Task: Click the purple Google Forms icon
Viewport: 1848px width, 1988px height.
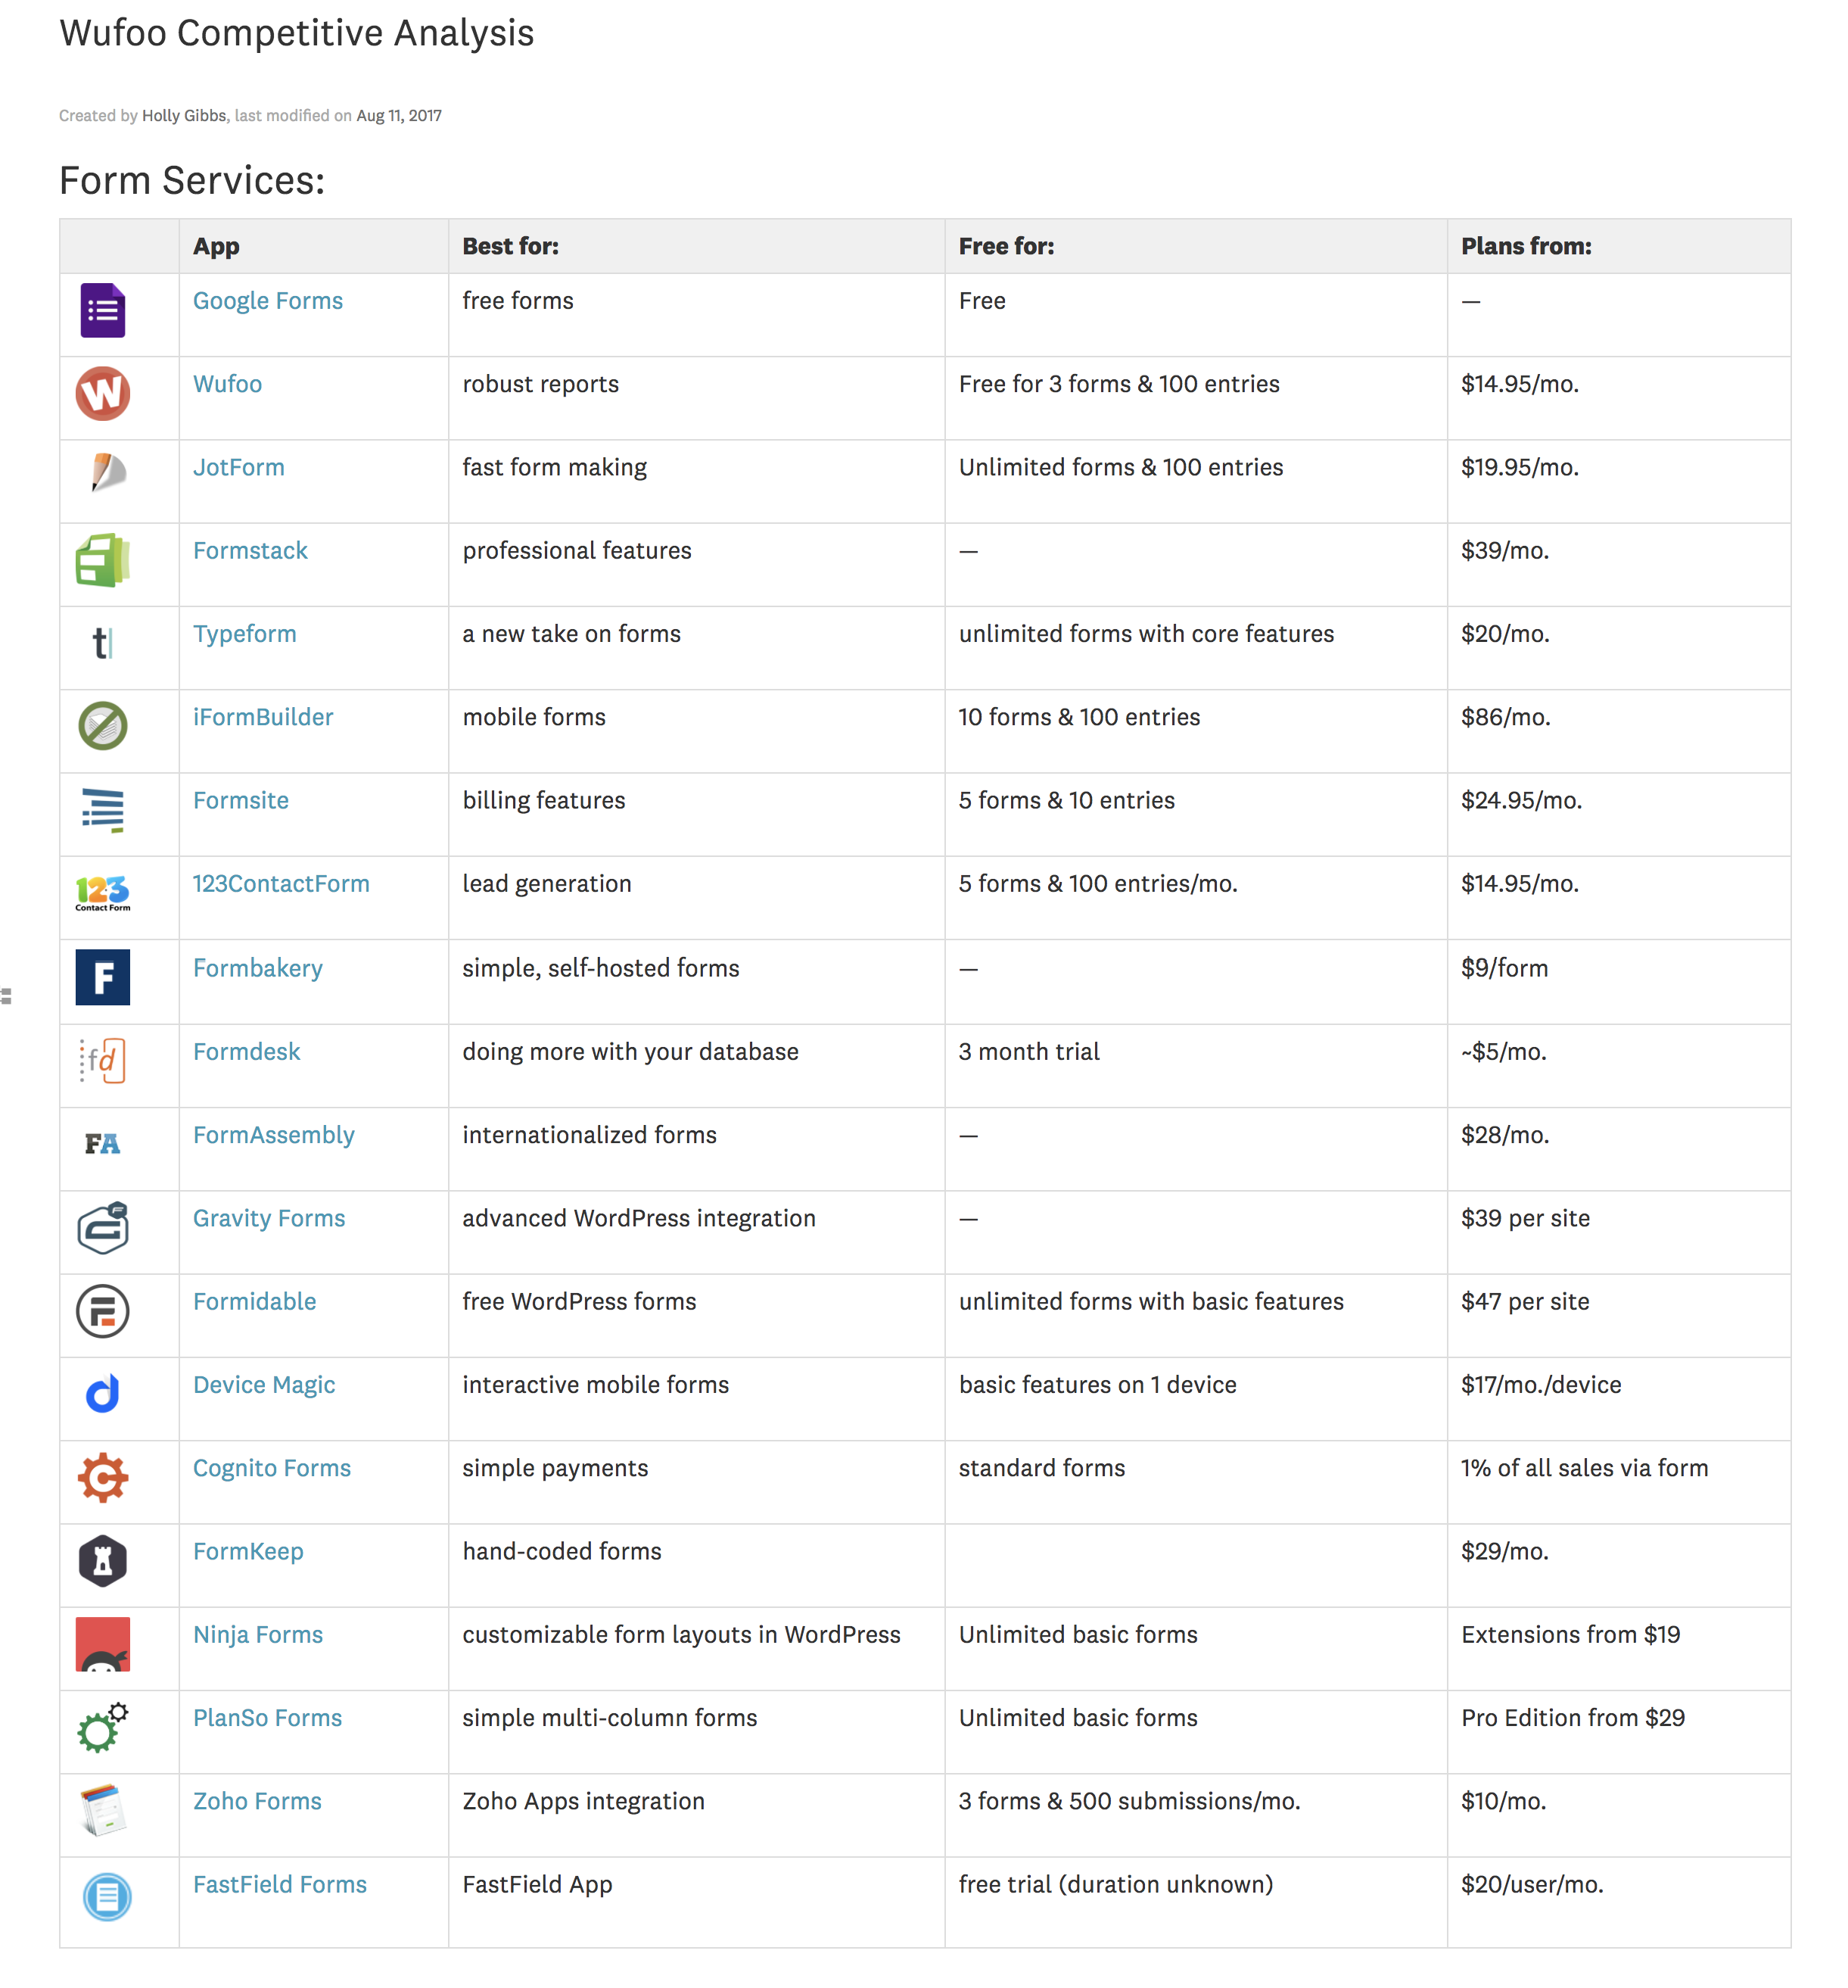Action: [x=102, y=311]
